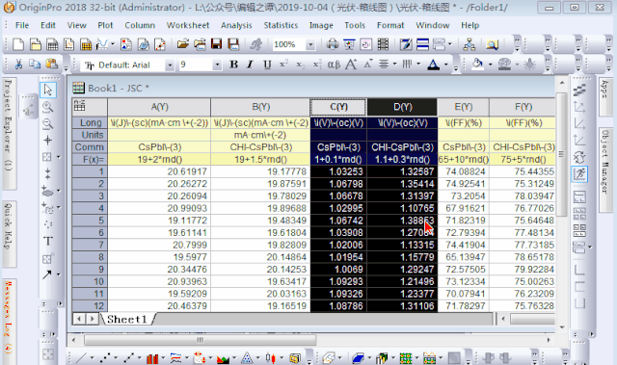Select the Pointer tool

[48, 90]
